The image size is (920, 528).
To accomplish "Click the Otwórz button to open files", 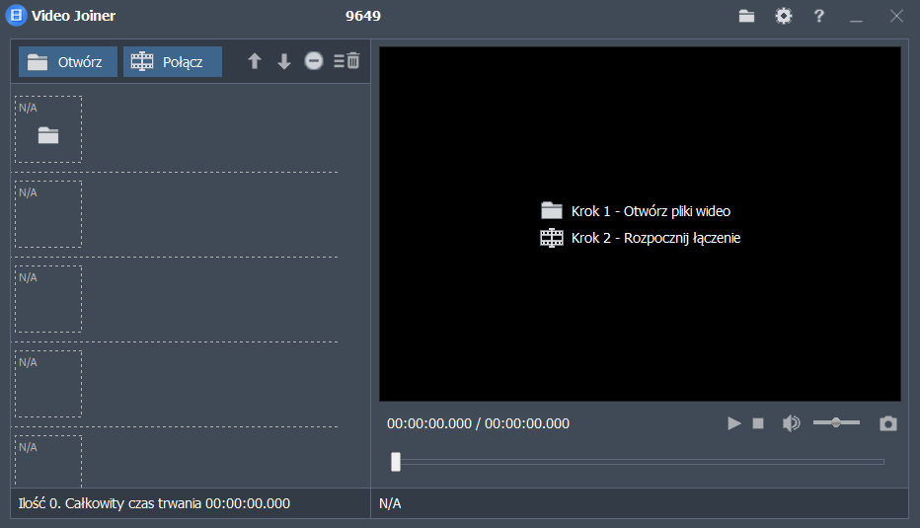I will [x=68, y=61].
